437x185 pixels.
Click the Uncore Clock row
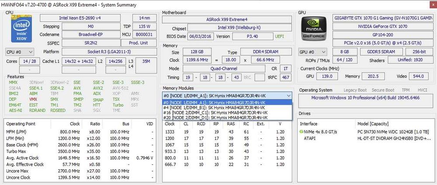(80, 178)
